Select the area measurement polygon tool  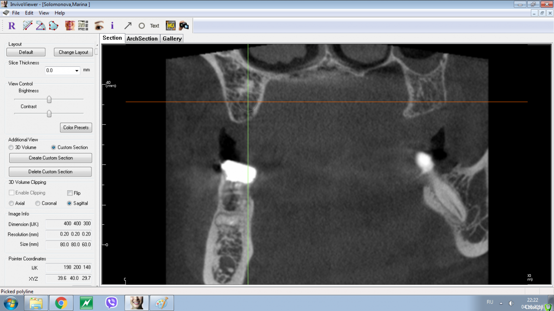pos(54,26)
